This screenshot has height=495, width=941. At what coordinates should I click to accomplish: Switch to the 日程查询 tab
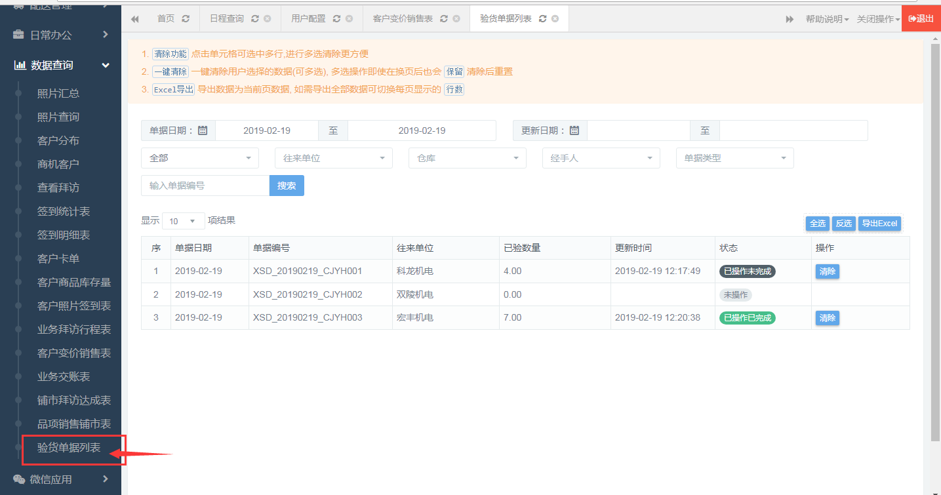227,19
